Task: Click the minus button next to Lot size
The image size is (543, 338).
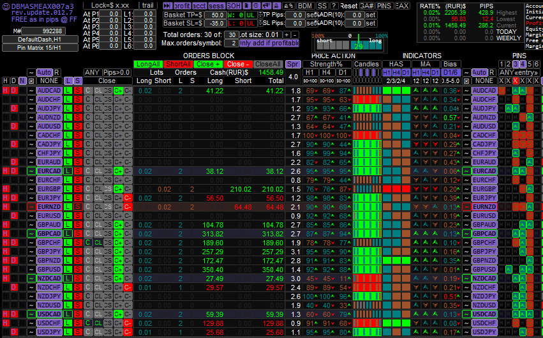Action: 295,35
